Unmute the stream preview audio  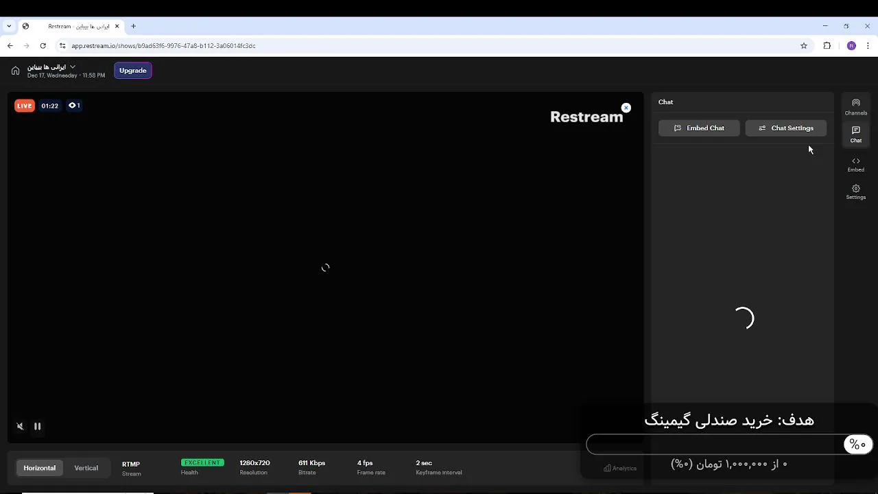(20, 426)
